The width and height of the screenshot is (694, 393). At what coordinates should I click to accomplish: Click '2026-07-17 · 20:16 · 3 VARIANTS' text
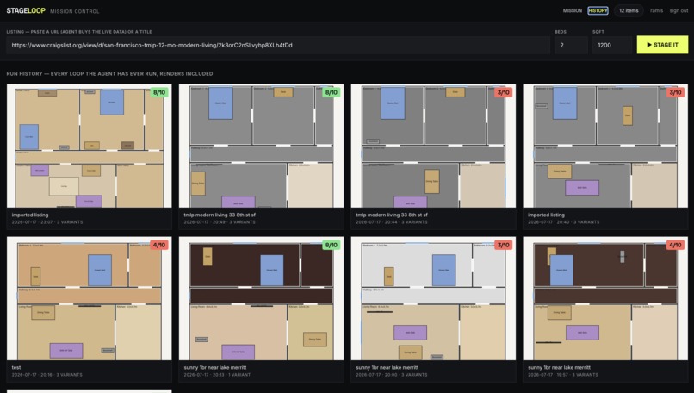46,374
